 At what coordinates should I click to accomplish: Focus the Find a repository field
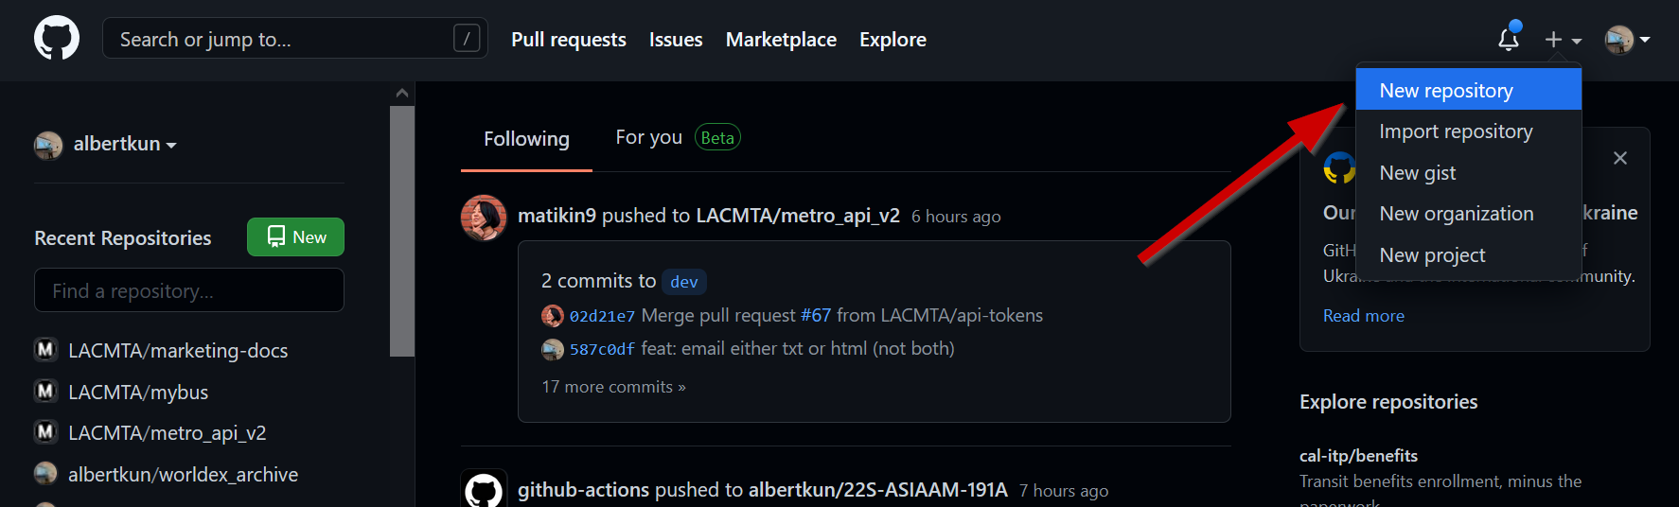tap(189, 290)
